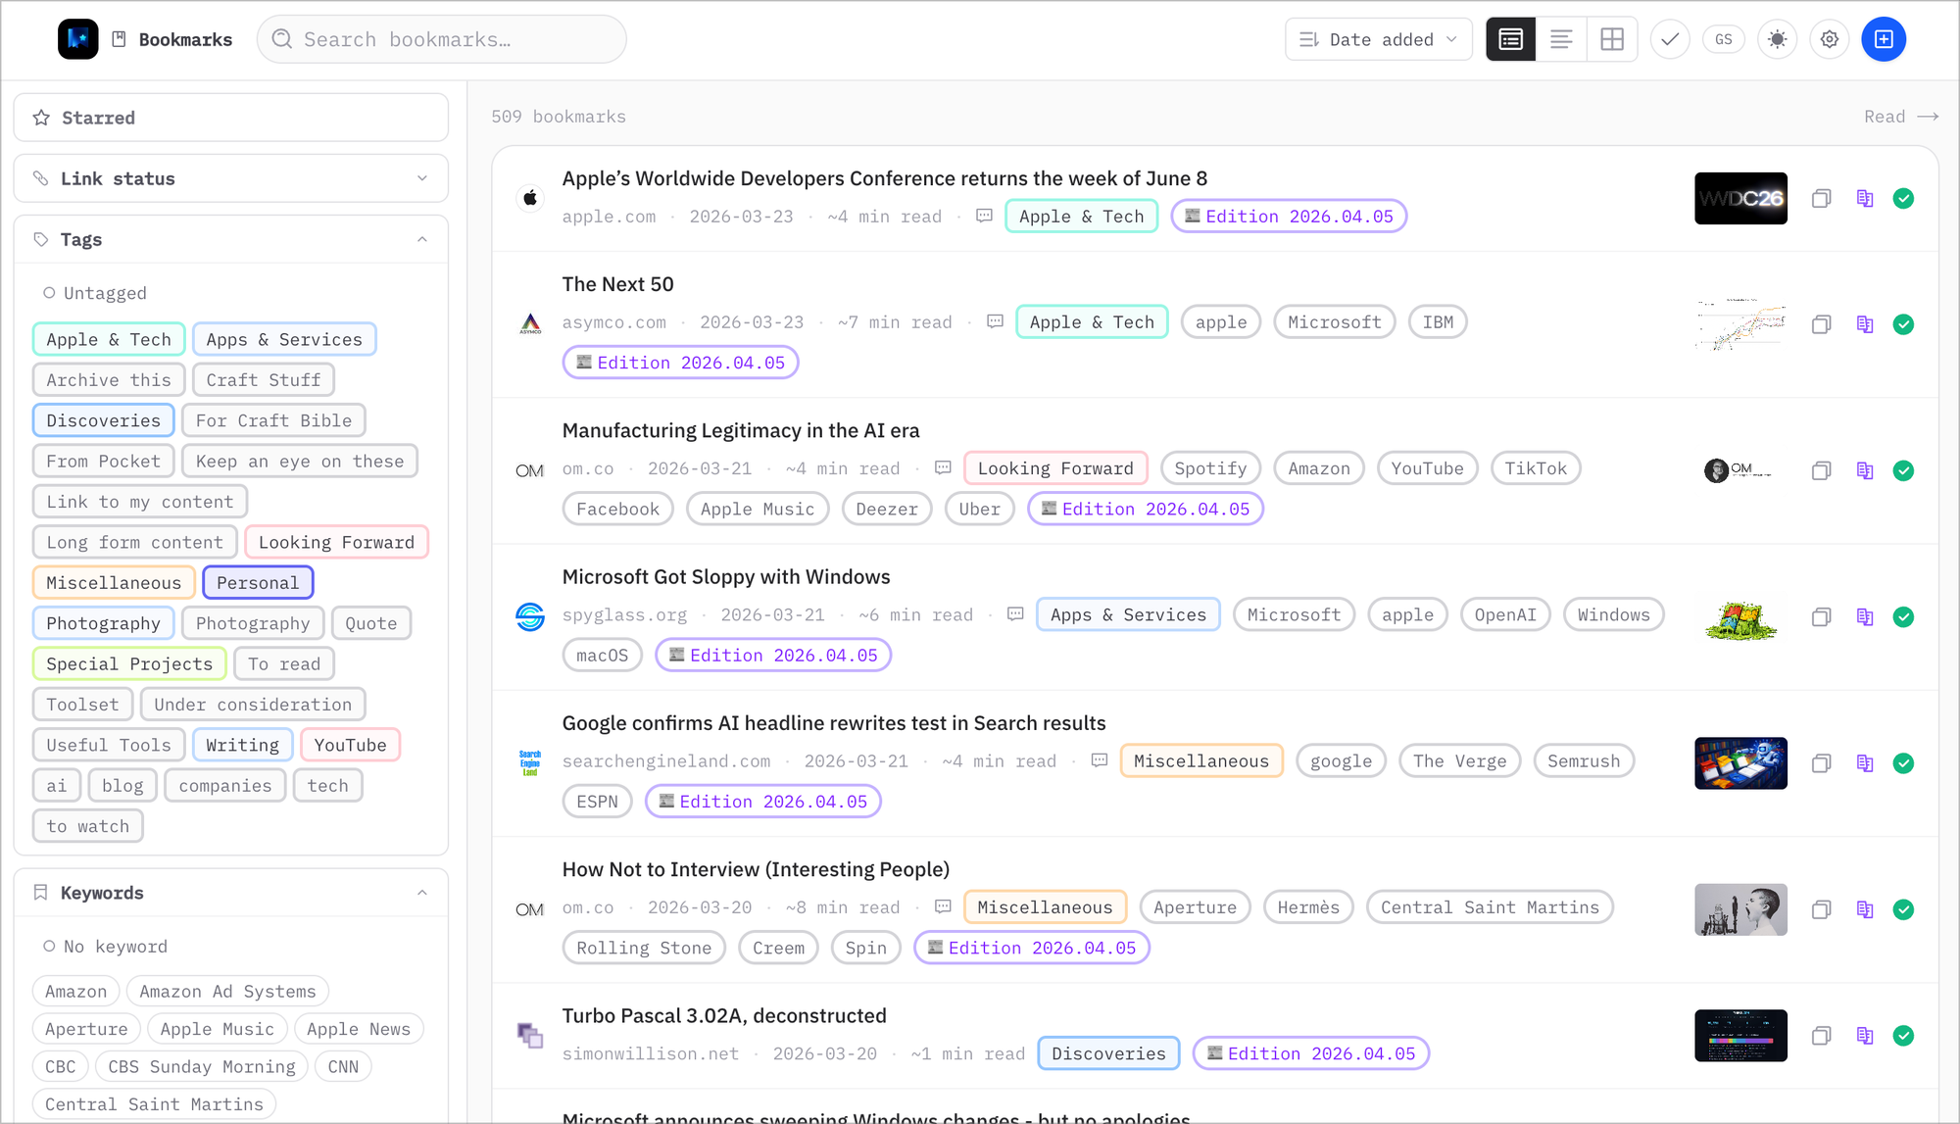Switch to grid view icon

point(1612,39)
